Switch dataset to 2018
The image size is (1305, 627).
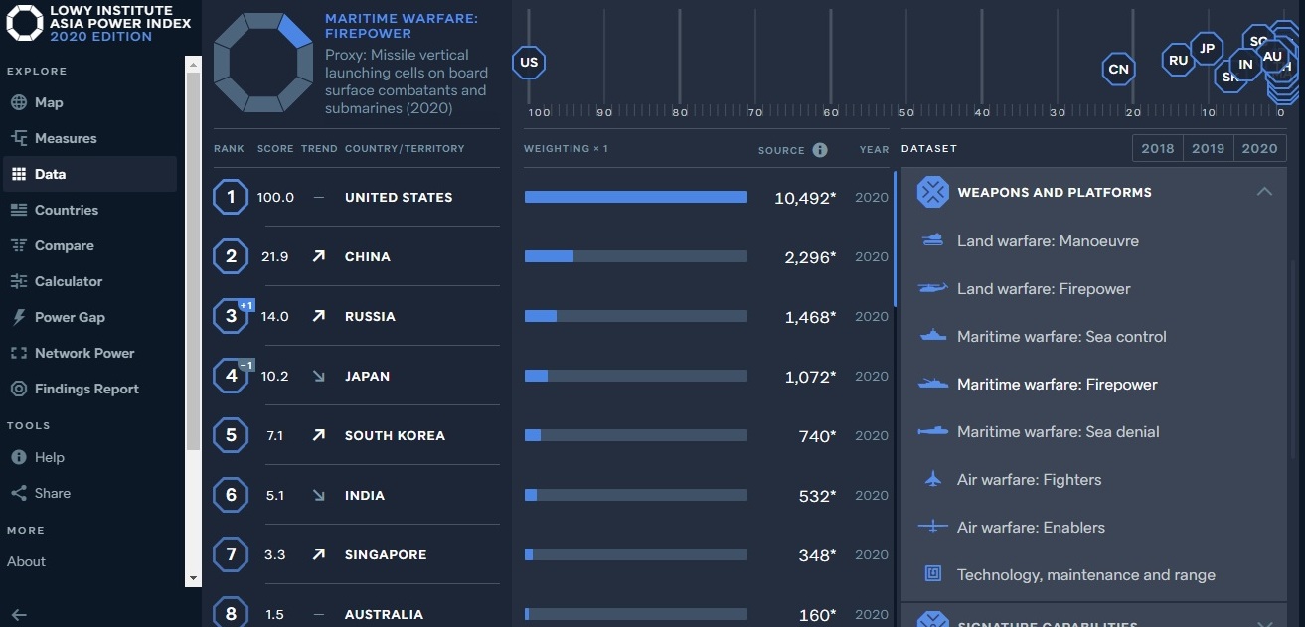tap(1157, 148)
